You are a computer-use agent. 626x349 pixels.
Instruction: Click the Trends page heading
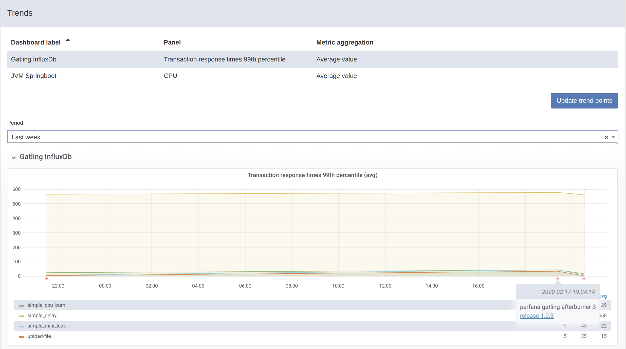pos(20,13)
